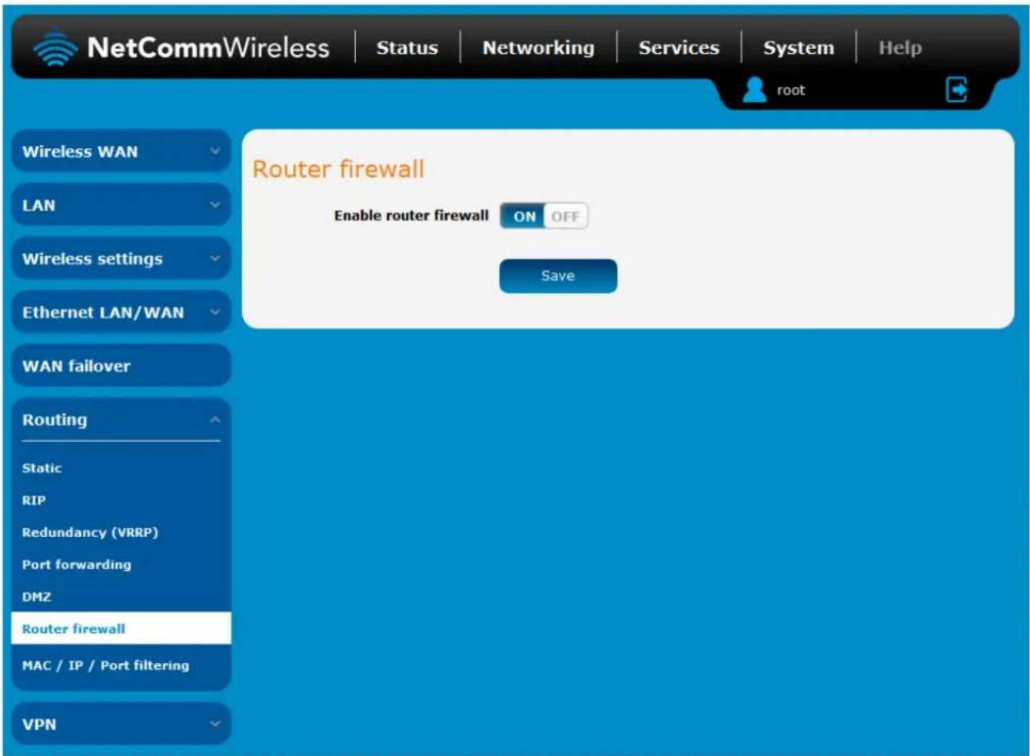Click the root username text

(791, 91)
